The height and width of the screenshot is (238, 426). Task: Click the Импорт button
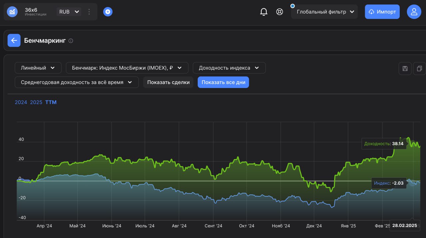382,12
